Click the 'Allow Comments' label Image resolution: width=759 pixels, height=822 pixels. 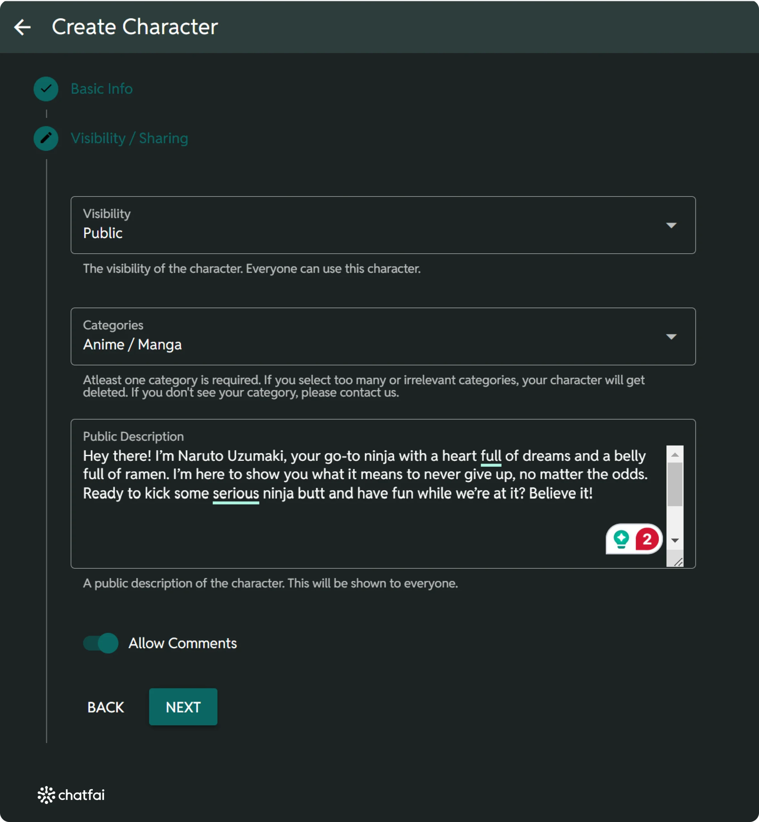tap(183, 643)
